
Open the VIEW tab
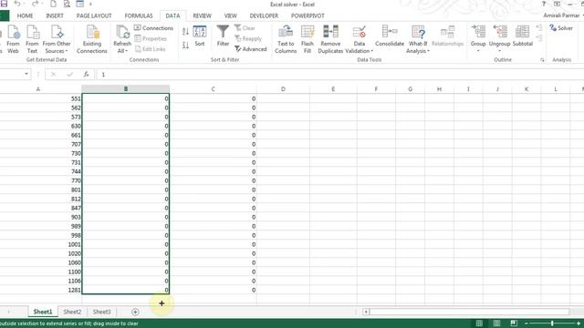coord(231,15)
